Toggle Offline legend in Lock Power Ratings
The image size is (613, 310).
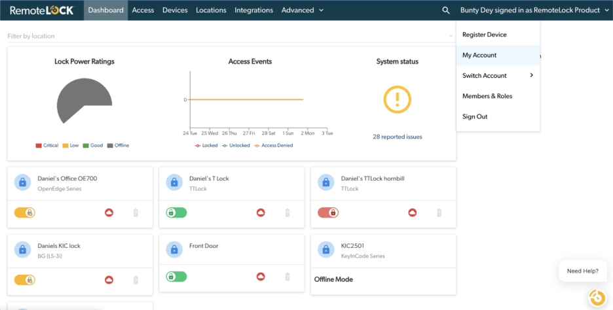pyautogui.click(x=118, y=146)
